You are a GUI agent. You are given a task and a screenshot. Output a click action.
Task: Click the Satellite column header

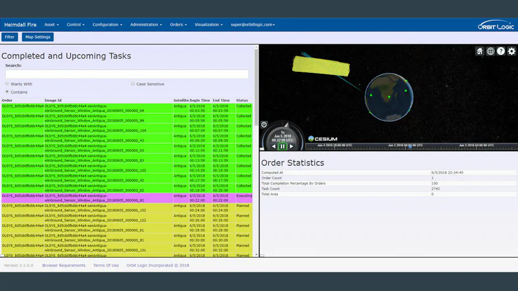tap(181, 100)
